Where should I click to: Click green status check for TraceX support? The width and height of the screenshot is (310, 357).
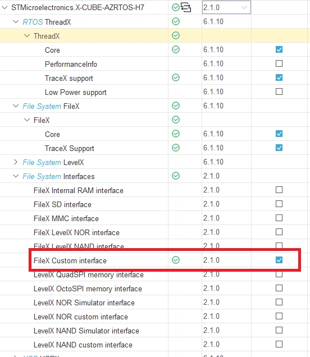click(176, 77)
